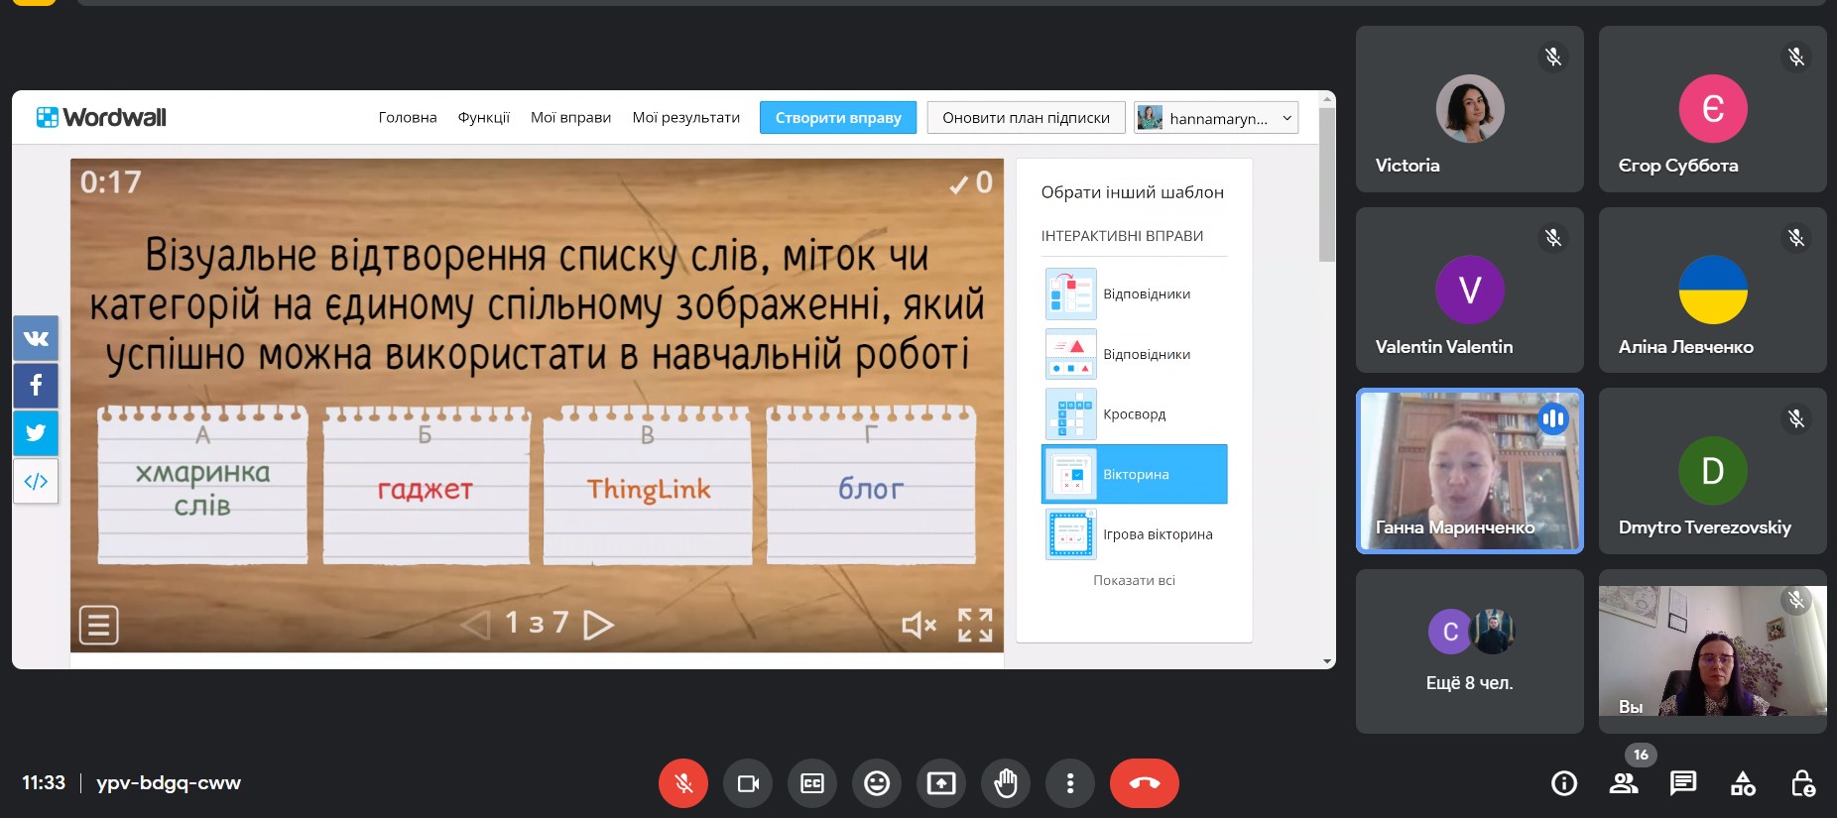
Task: Select the first Відповідники template
Action: pyautogui.click(x=1135, y=293)
